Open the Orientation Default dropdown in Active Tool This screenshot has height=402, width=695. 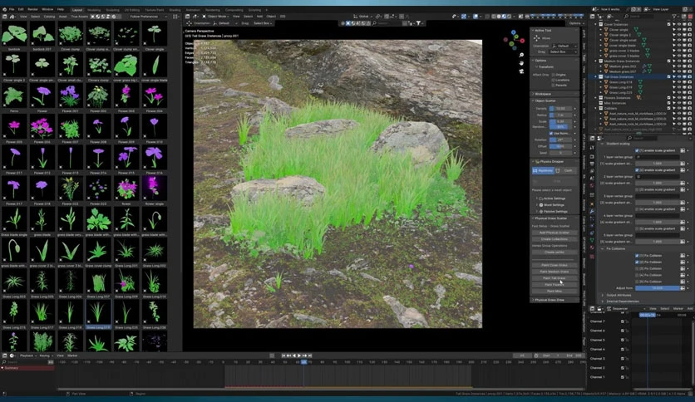click(564, 46)
